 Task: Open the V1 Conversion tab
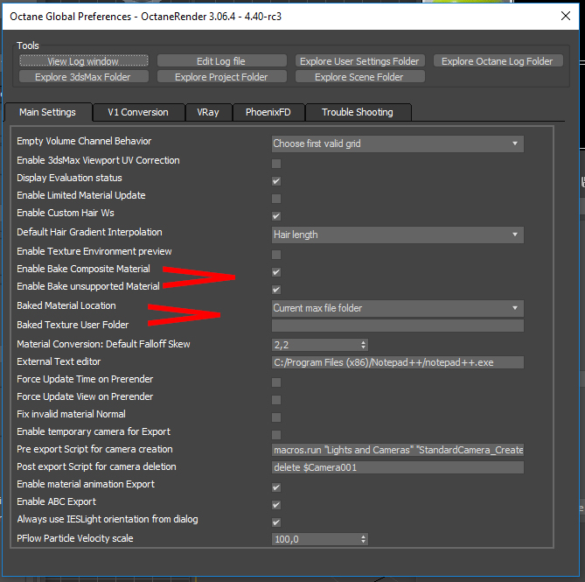138,112
